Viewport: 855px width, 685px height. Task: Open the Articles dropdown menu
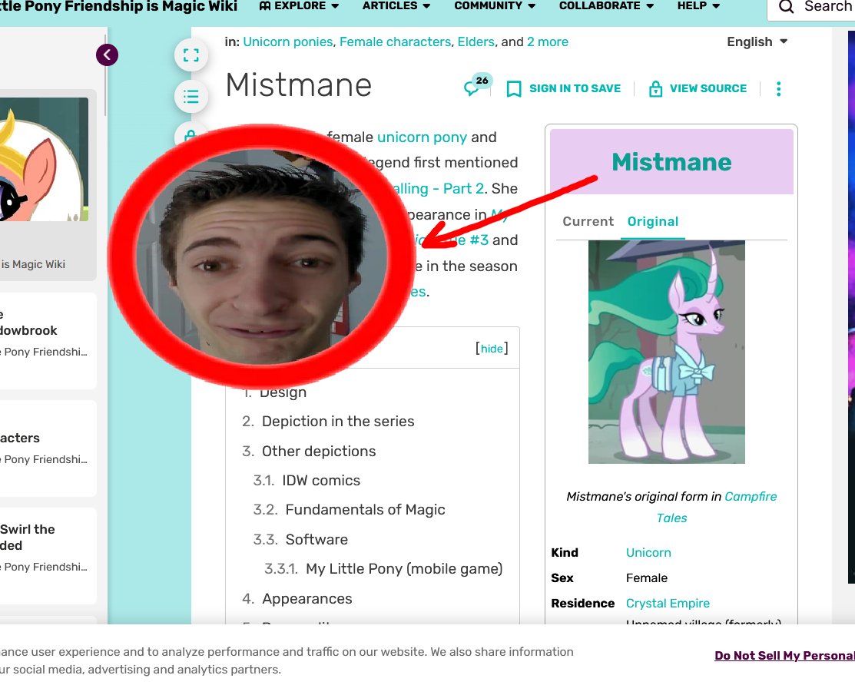396,6
